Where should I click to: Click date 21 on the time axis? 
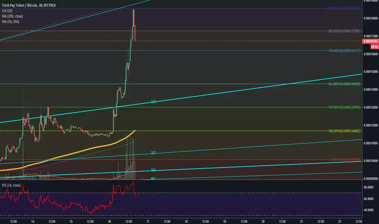coord(301,221)
